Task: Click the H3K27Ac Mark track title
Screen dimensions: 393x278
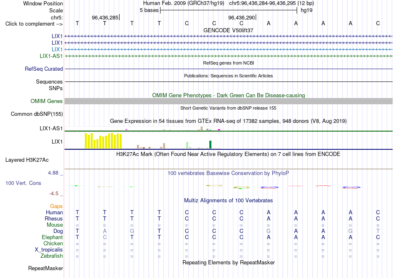Action: [x=228, y=154]
